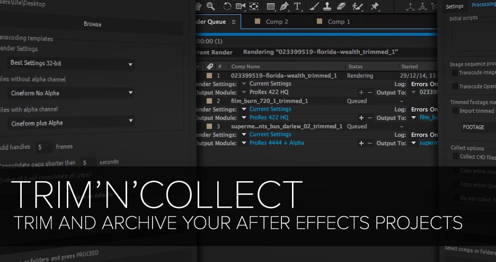This screenshot has height=262, width=496.
Task: Select the Eraser tool
Action: coord(341,6)
